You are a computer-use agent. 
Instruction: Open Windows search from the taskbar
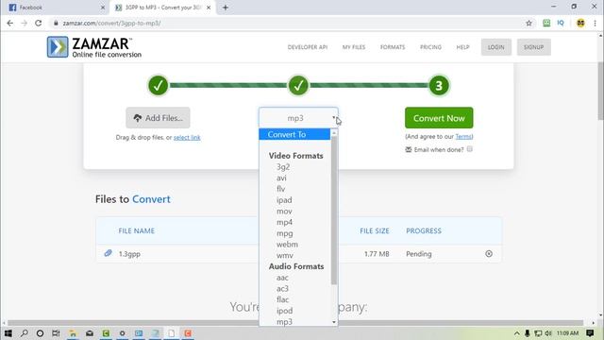point(24,333)
